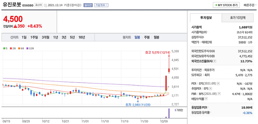Click the 5,389 price axis label

[175, 51]
